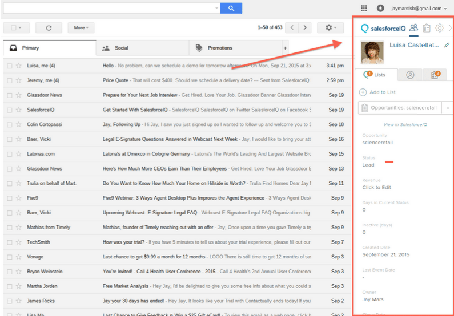Click the Owner value Jay Mars
The height and width of the screenshot is (316, 454).
pyautogui.click(x=373, y=299)
